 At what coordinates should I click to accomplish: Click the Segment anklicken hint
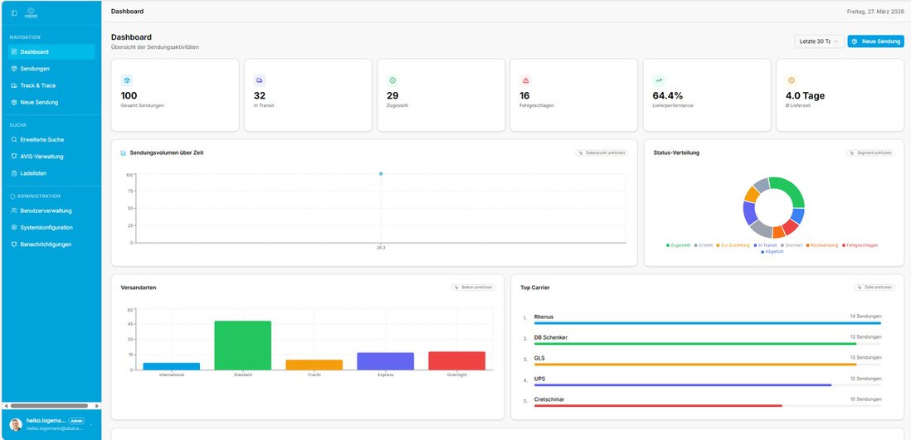click(x=870, y=153)
